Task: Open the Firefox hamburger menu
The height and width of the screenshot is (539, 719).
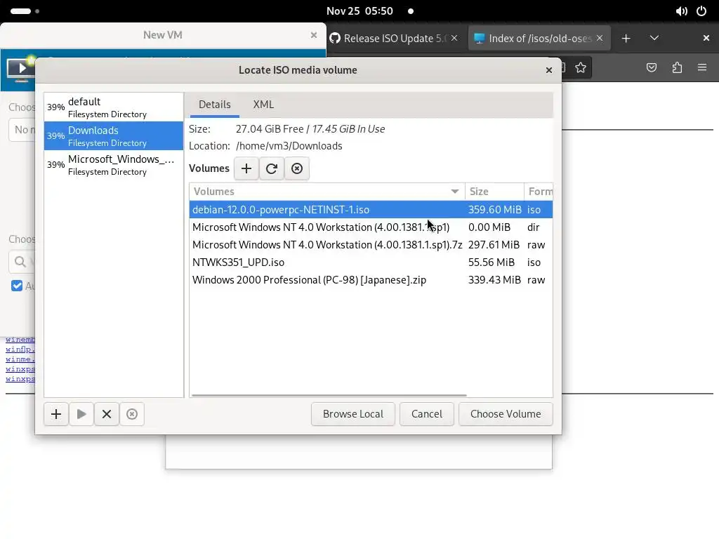Action: [x=702, y=68]
